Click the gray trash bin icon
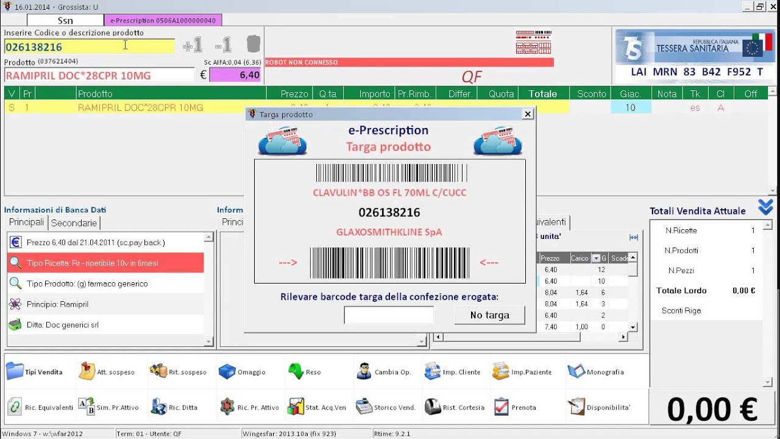 (253, 44)
